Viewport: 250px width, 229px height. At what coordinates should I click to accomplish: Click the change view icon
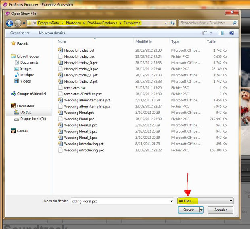tap(204, 33)
